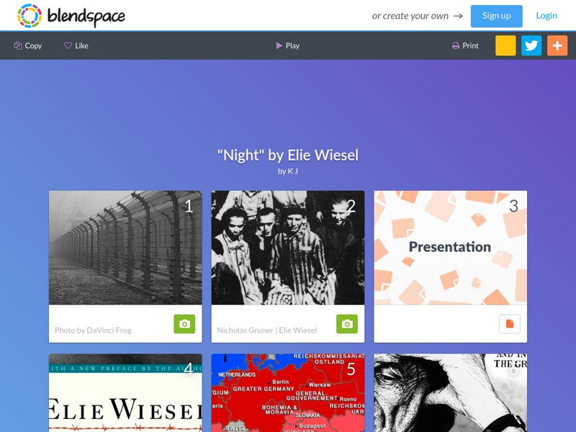576x432 pixels.
Task: Click the orange plus button
Action: point(557,45)
